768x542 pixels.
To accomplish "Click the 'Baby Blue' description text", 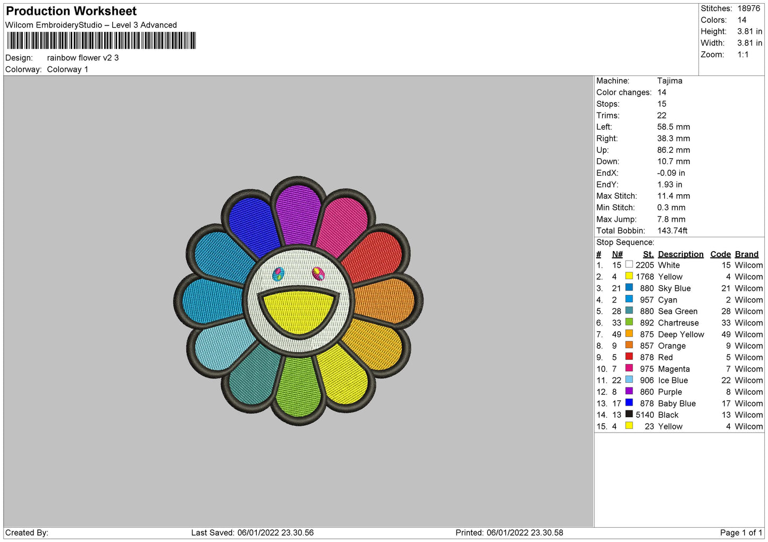I will (x=677, y=403).
